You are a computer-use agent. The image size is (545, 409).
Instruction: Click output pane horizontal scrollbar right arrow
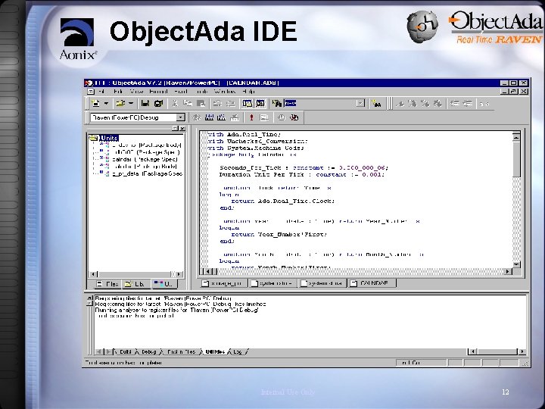coord(522,351)
